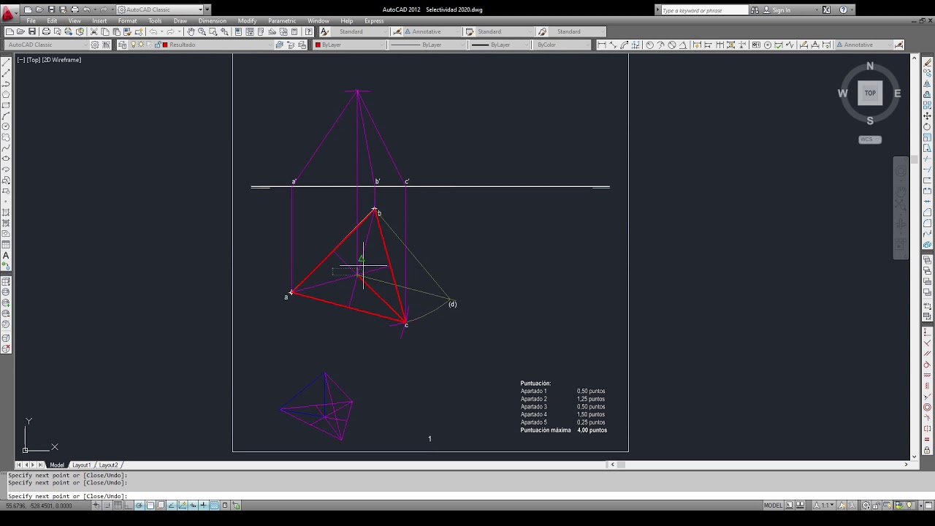Toggle Snap Mode in status bar

(x=107, y=506)
